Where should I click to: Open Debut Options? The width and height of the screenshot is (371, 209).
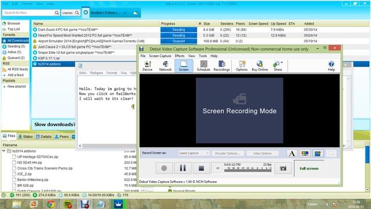tap(242, 66)
